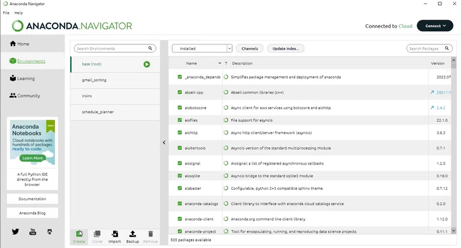
Task: Open Anaconda YouTube icon
Action: tap(33, 231)
